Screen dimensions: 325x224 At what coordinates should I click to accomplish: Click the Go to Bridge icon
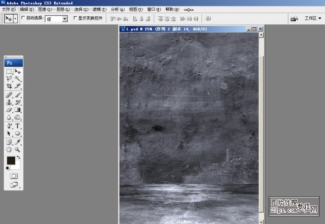click(x=294, y=18)
